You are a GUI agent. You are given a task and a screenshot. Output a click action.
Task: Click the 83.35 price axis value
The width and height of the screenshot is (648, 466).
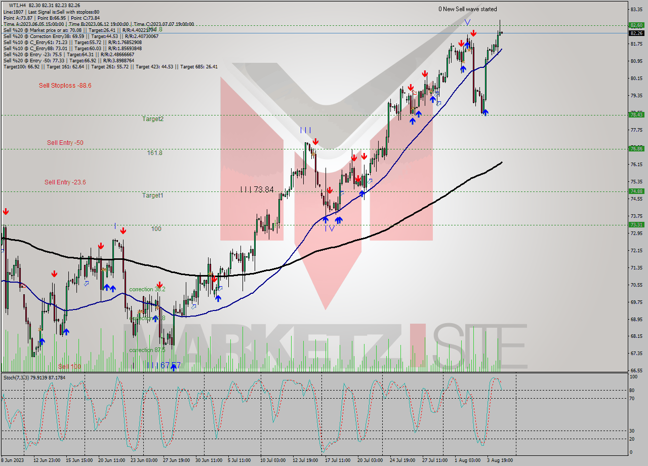pos(636,9)
